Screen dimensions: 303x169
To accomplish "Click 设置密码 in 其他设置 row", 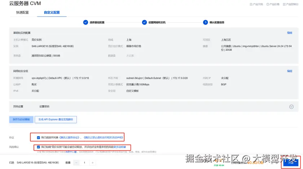I will pyautogui.click(x=44, y=106).
